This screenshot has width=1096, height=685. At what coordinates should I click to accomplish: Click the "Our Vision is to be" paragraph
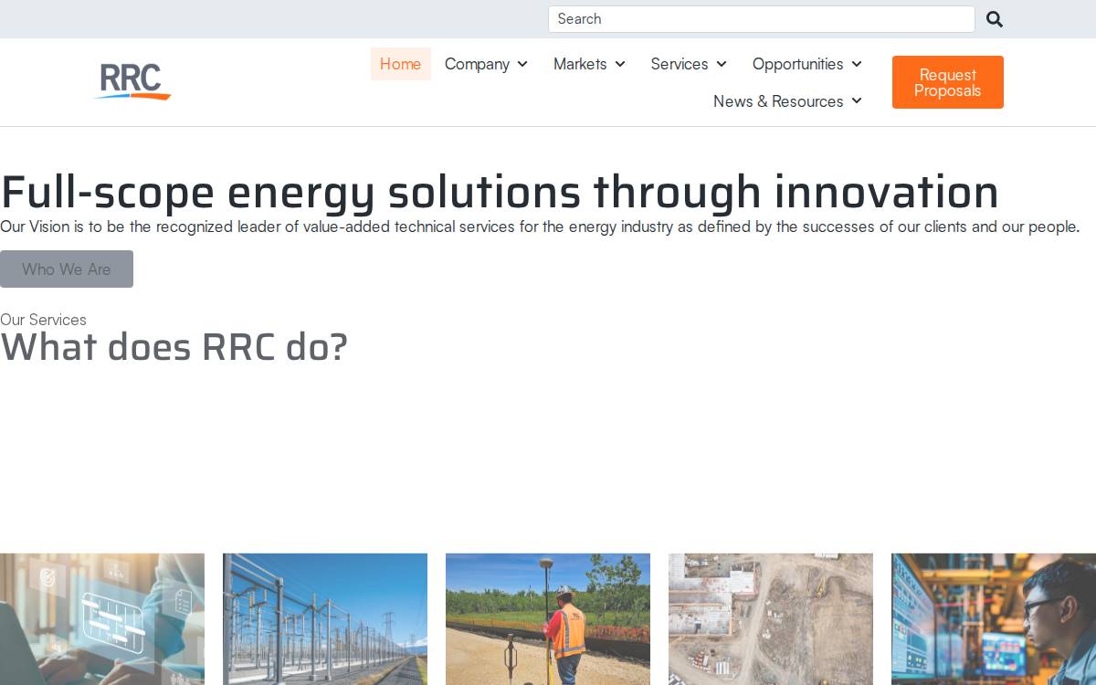tap(540, 227)
